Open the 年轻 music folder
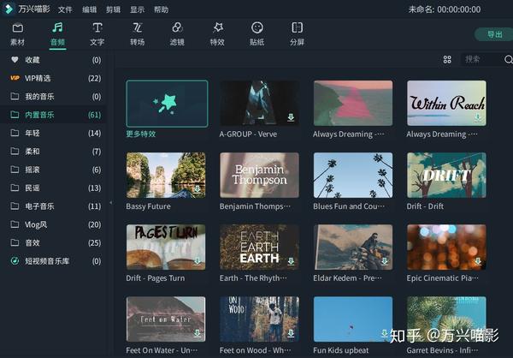513x358 pixels. (x=53, y=133)
